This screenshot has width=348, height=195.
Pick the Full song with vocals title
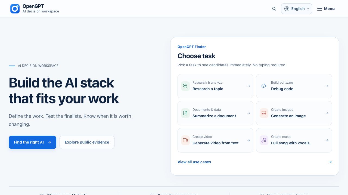[290, 143]
